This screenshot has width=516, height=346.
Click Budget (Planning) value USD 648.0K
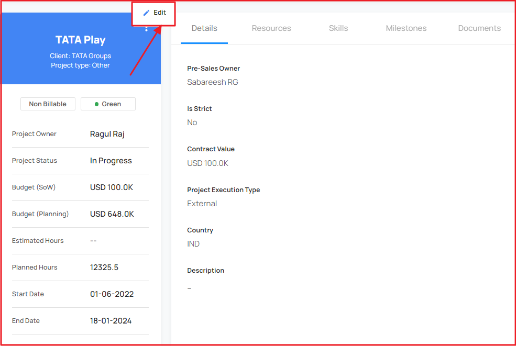click(112, 214)
